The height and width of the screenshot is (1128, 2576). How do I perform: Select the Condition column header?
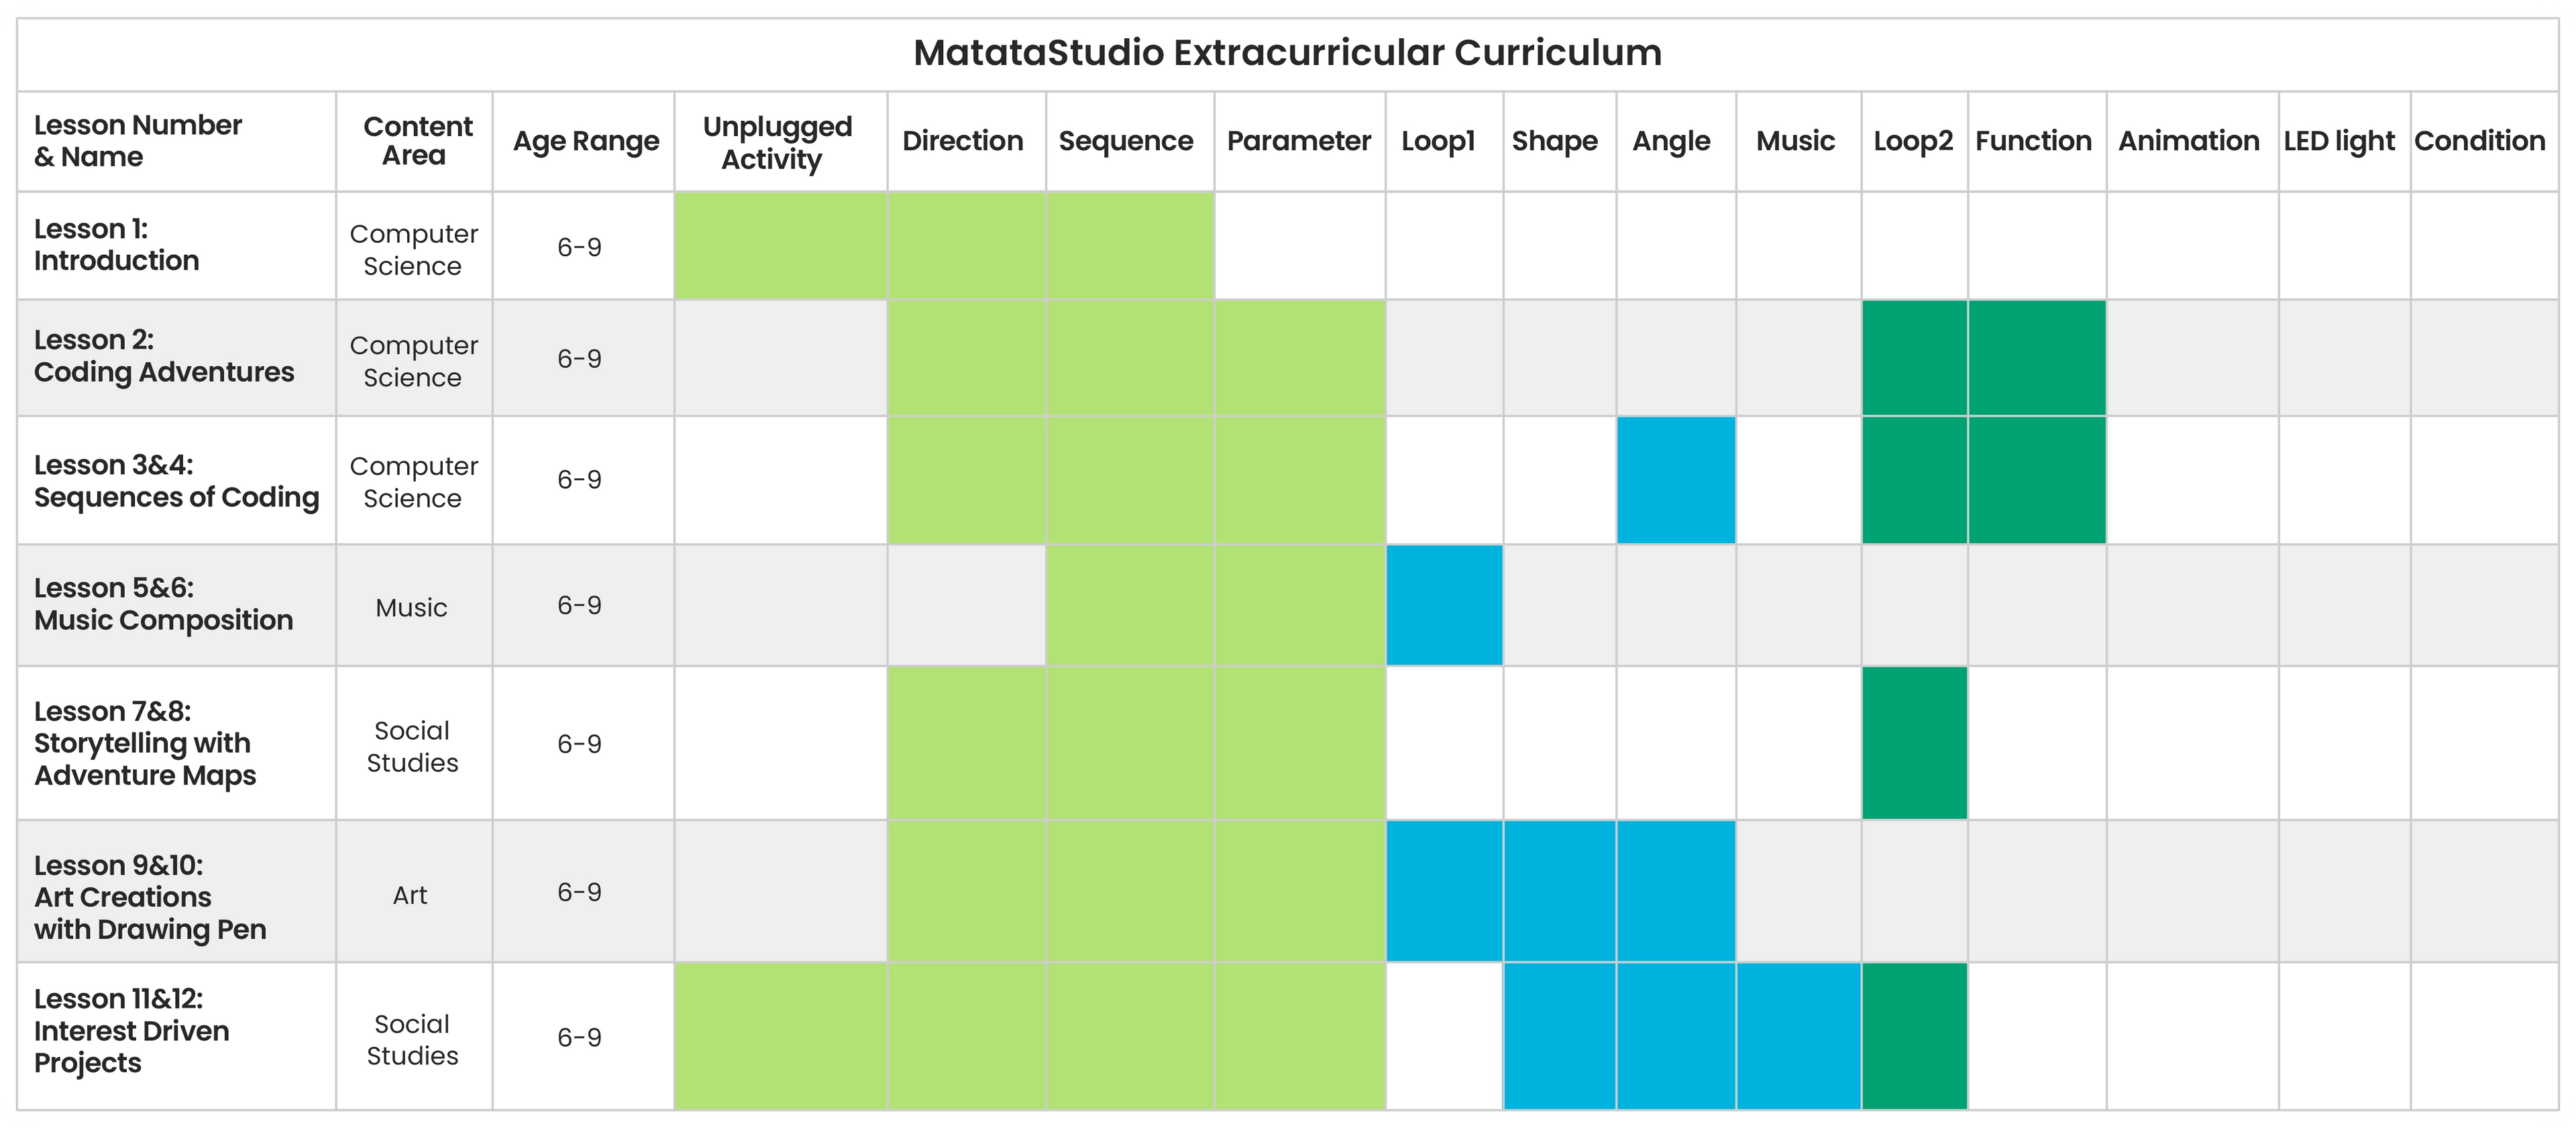tap(2479, 141)
